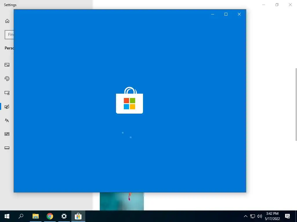The height and width of the screenshot is (222, 297).
Task: Minimize the Settings window
Action: 263,5
